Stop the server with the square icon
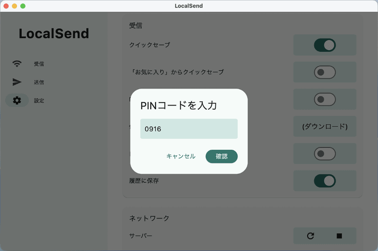The image size is (378, 251). [x=339, y=236]
